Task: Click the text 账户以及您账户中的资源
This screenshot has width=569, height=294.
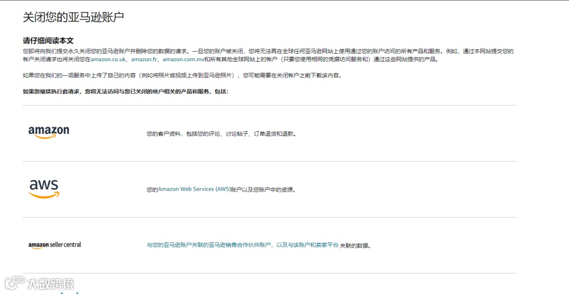Action: click(x=263, y=190)
